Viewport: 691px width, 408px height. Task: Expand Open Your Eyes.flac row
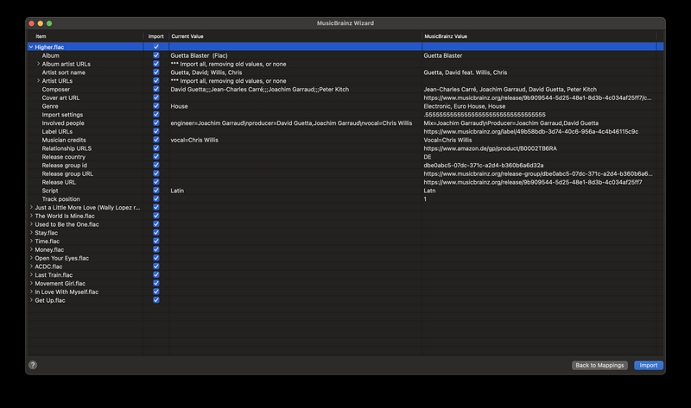point(31,258)
